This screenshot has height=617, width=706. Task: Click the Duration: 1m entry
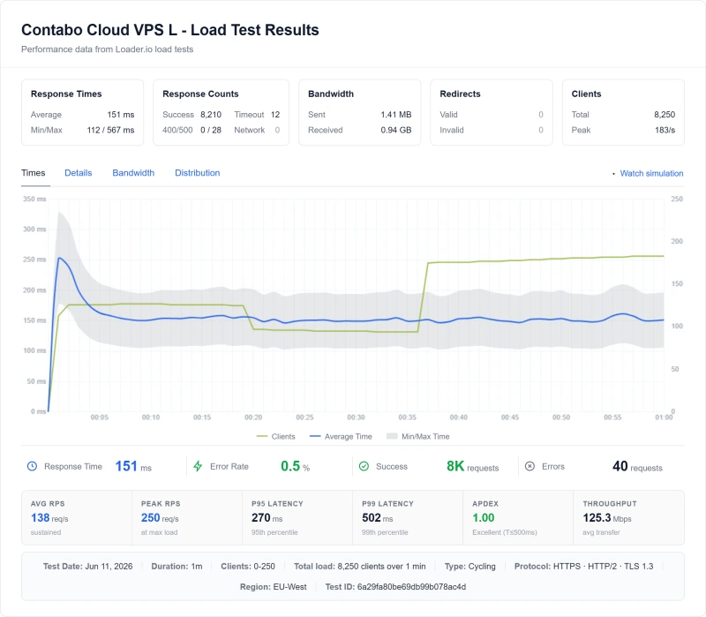coord(176,567)
